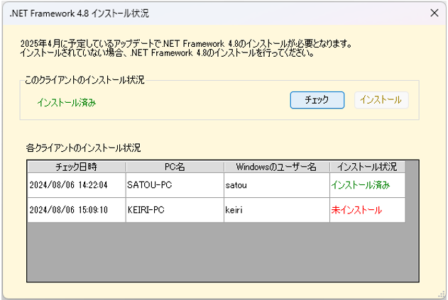
Task: Click the このクライアントのインストール状況 group label
Action: pos(84,80)
